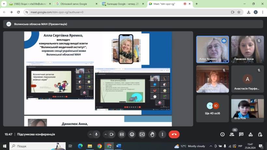Leave the call with red button
This screenshot has width=267, height=150.
point(174,134)
